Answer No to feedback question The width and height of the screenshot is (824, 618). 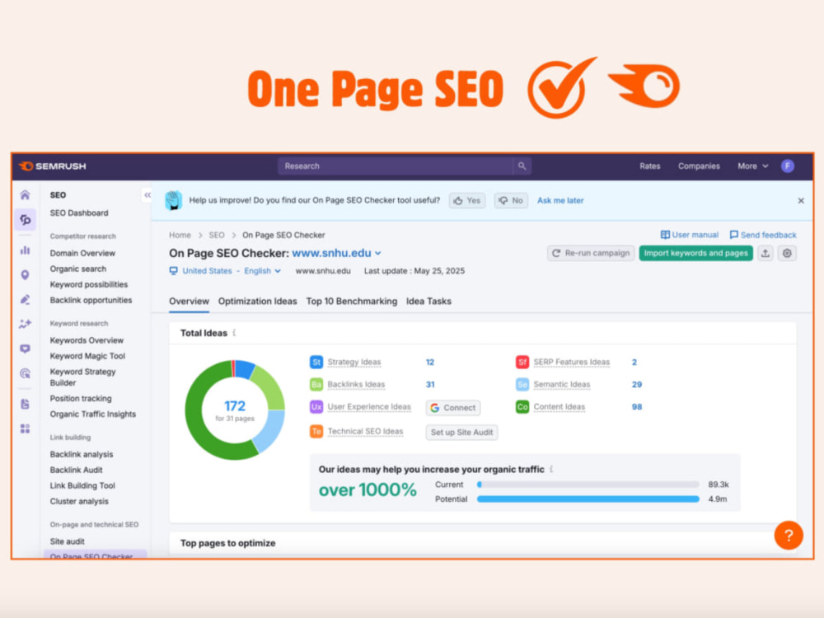[511, 201]
